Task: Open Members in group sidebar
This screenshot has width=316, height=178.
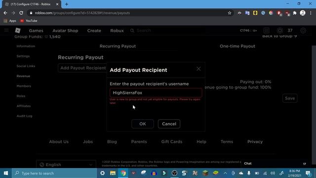Action: [24, 86]
